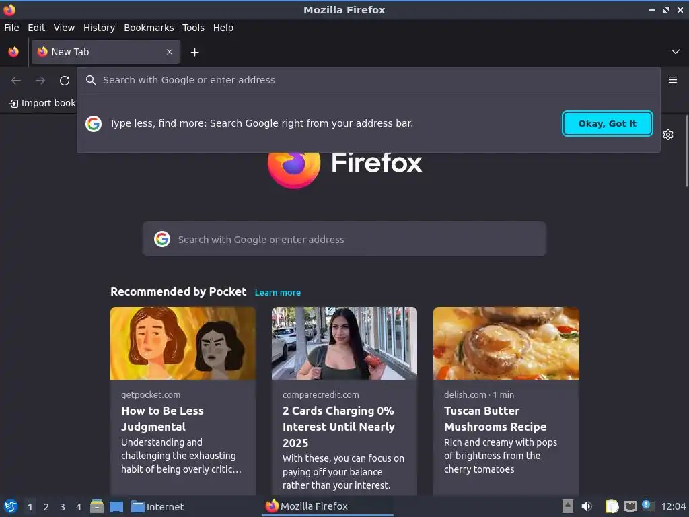This screenshot has width=689, height=517.
Task: Click the page's central Google search box
Action: tap(344, 239)
